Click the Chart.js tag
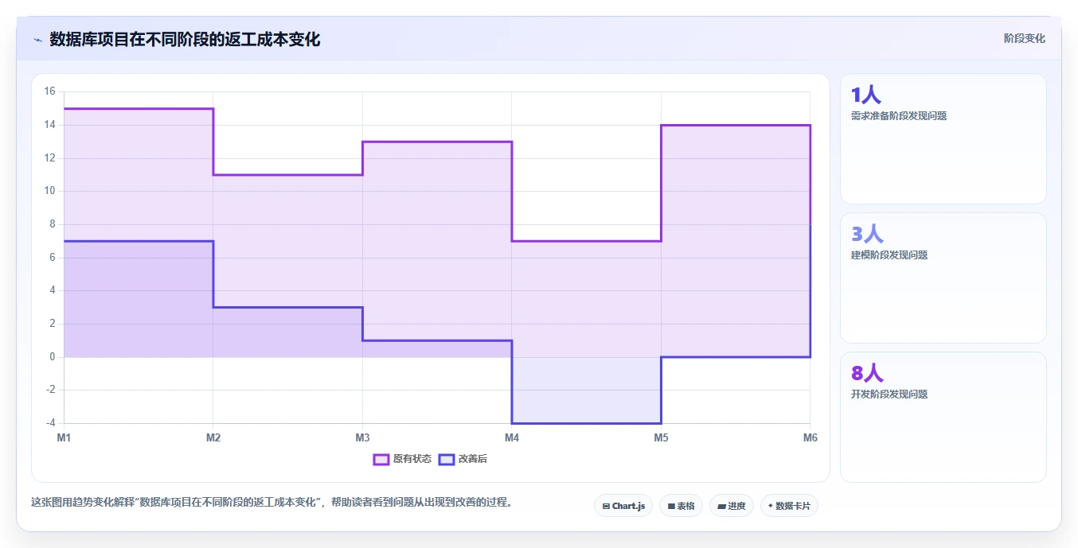1078x548 pixels. [x=623, y=506]
